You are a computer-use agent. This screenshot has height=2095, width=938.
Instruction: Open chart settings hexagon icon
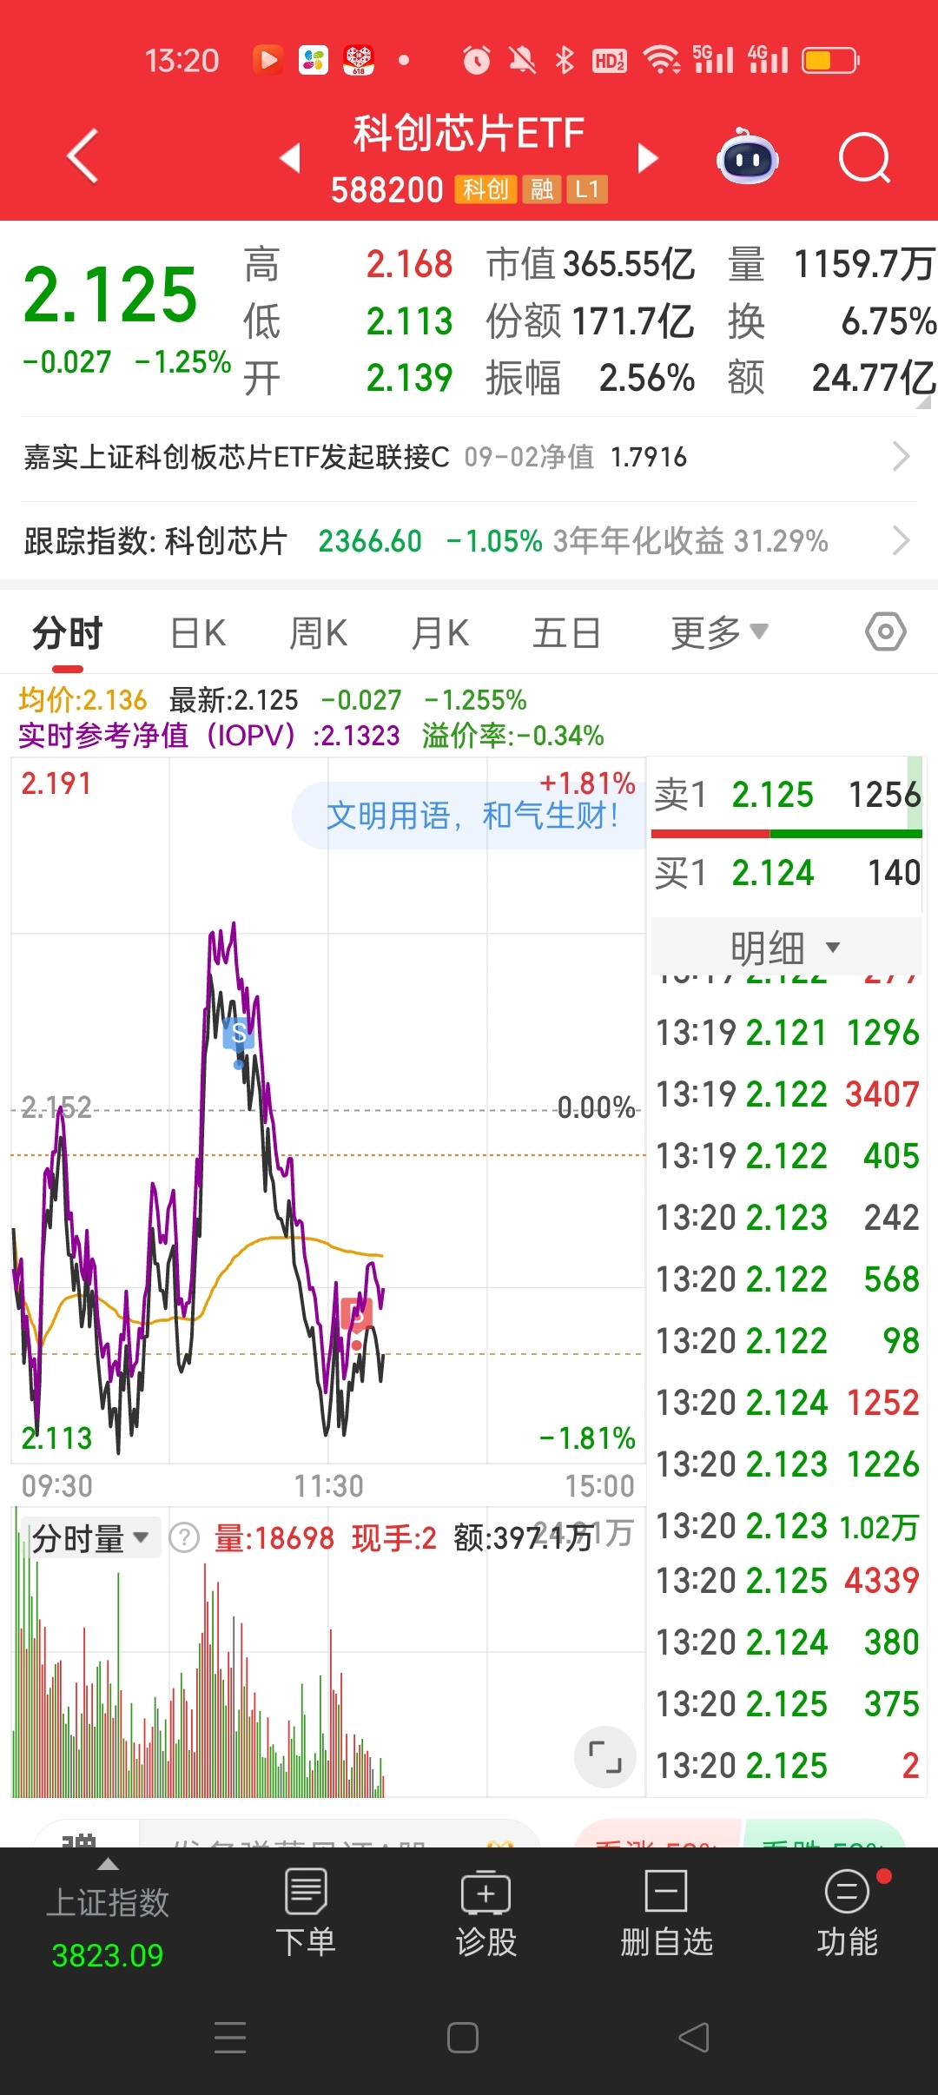(886, 631)
